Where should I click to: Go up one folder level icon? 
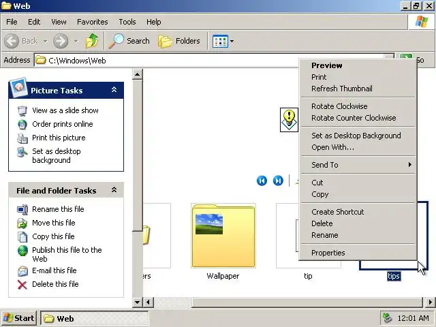pyautogui.click(x=92, y=41)
